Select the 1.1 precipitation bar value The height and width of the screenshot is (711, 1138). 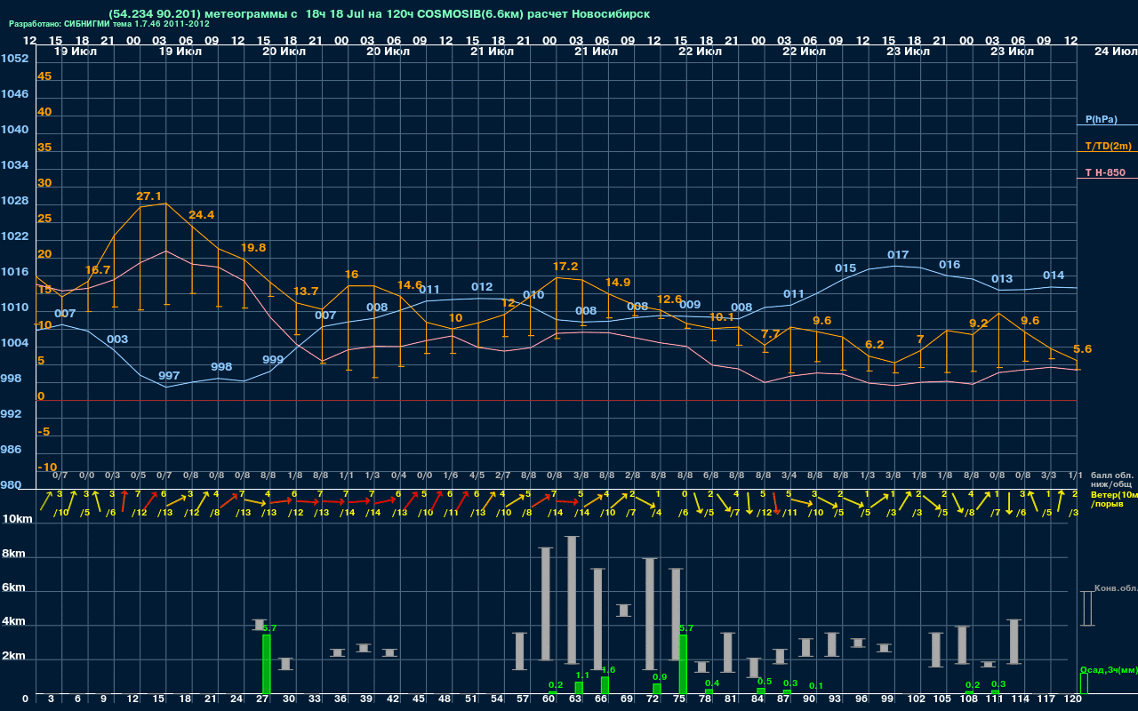click(582, 675)
